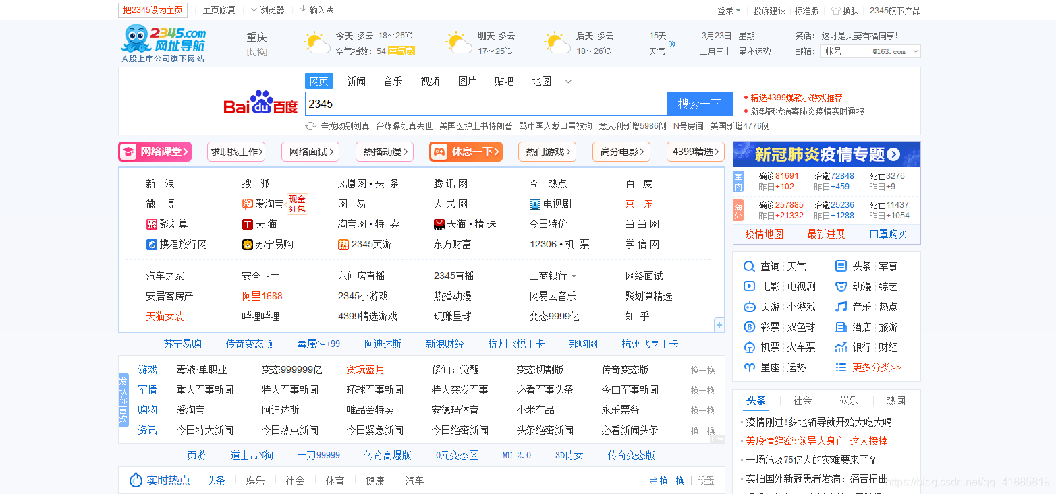
Task: Click 设置 in 实时热点 bar
Action: 706,481
